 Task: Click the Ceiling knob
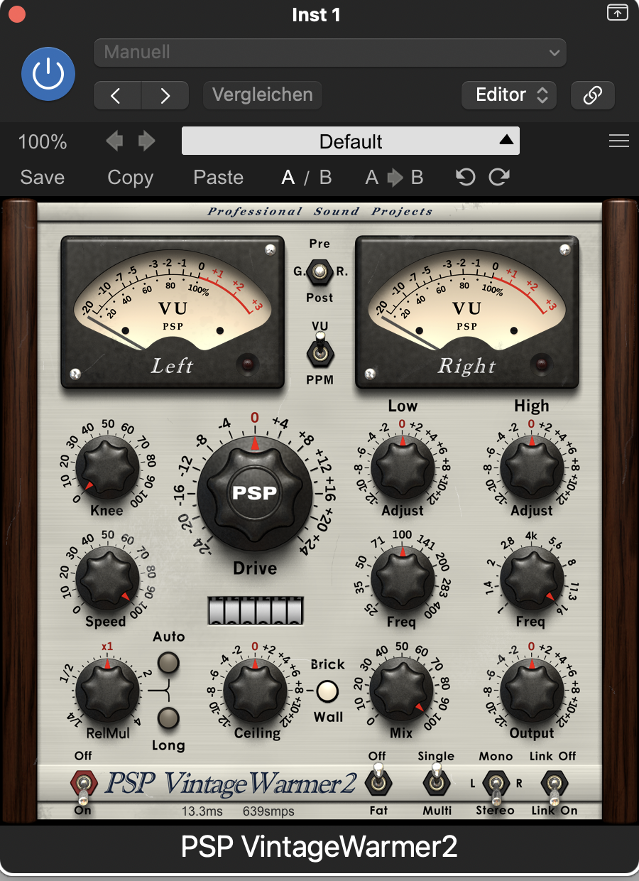pos(255,691)
